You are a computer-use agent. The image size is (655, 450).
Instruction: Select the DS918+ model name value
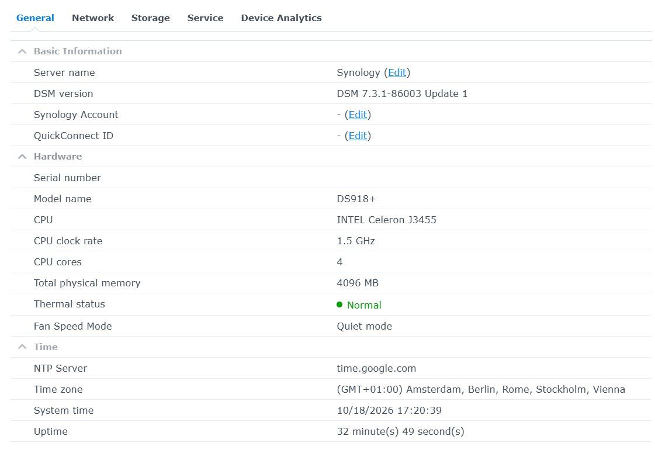point(356,199)
